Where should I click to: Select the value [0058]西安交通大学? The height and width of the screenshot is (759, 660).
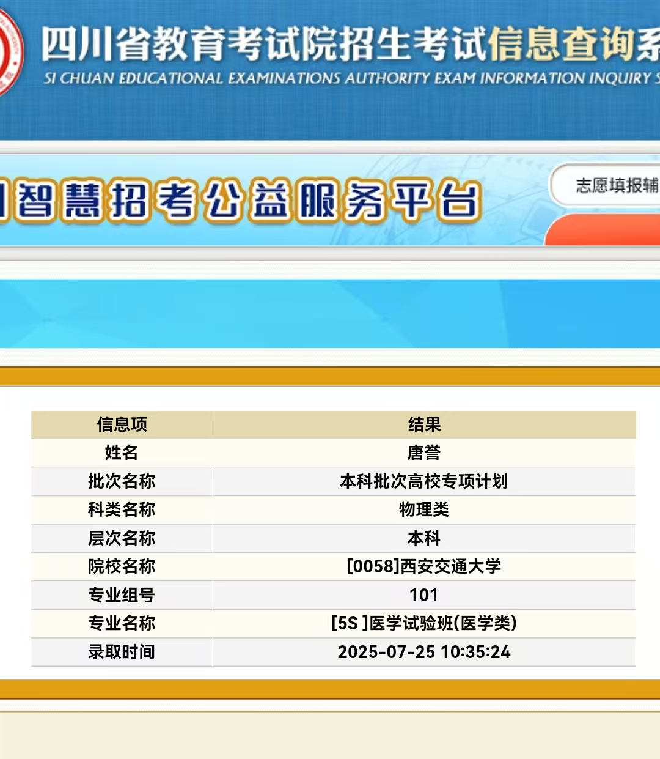(424, 566)
